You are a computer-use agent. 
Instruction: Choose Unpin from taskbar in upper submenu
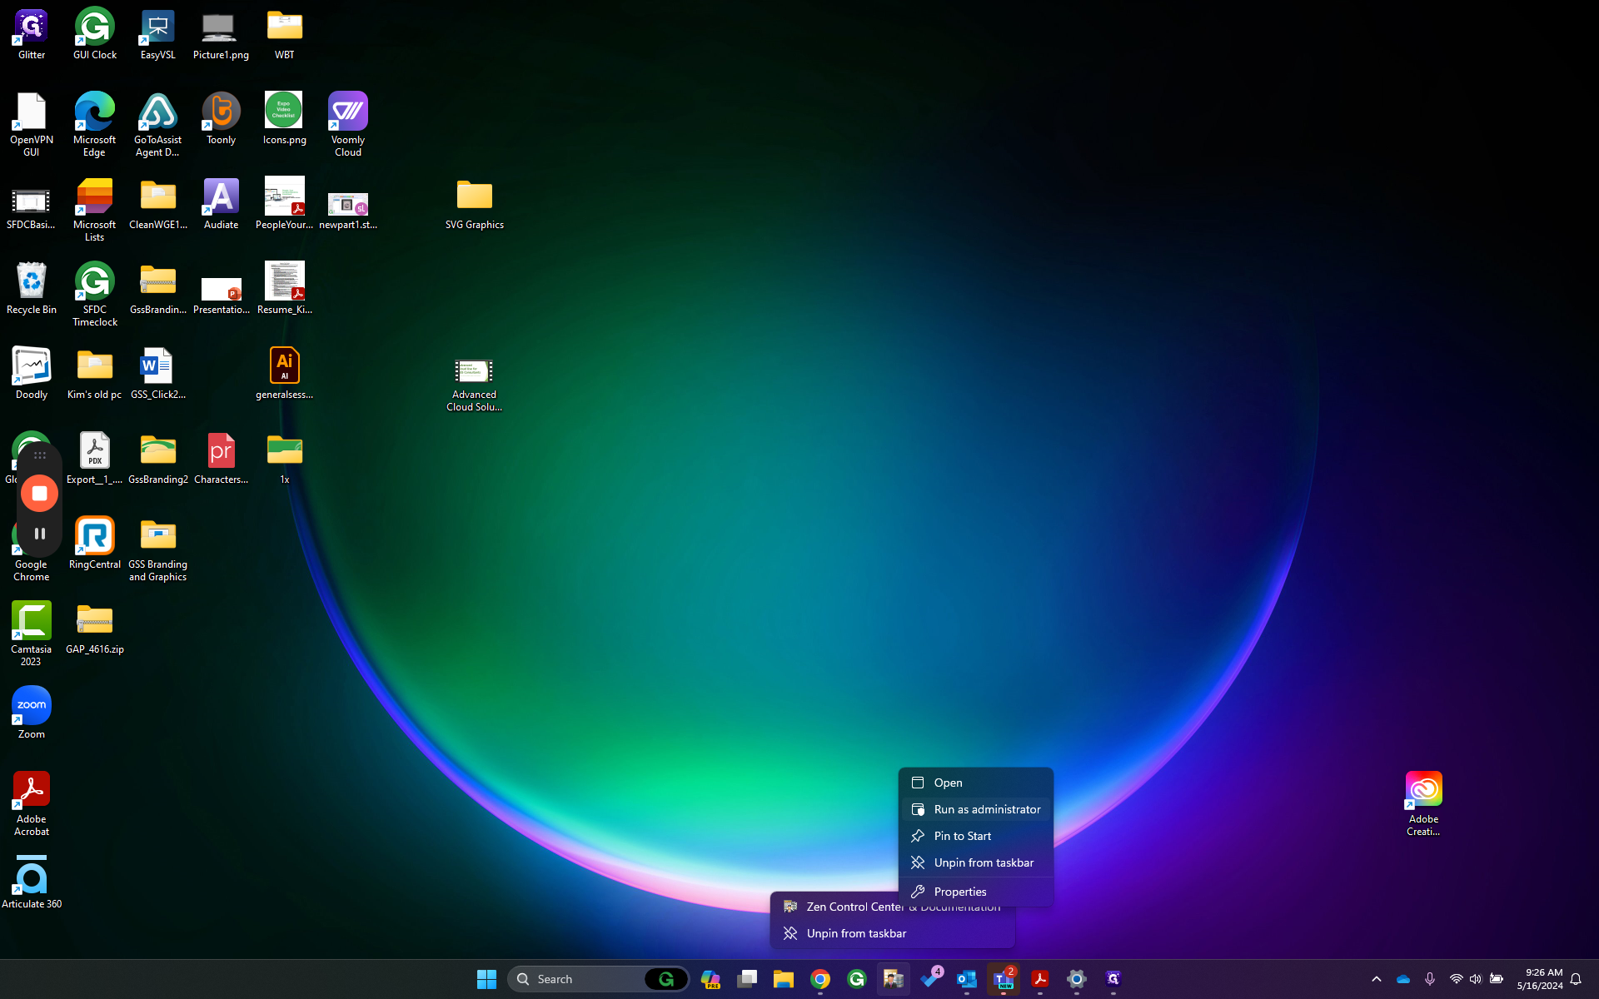[x=976, y=862]
